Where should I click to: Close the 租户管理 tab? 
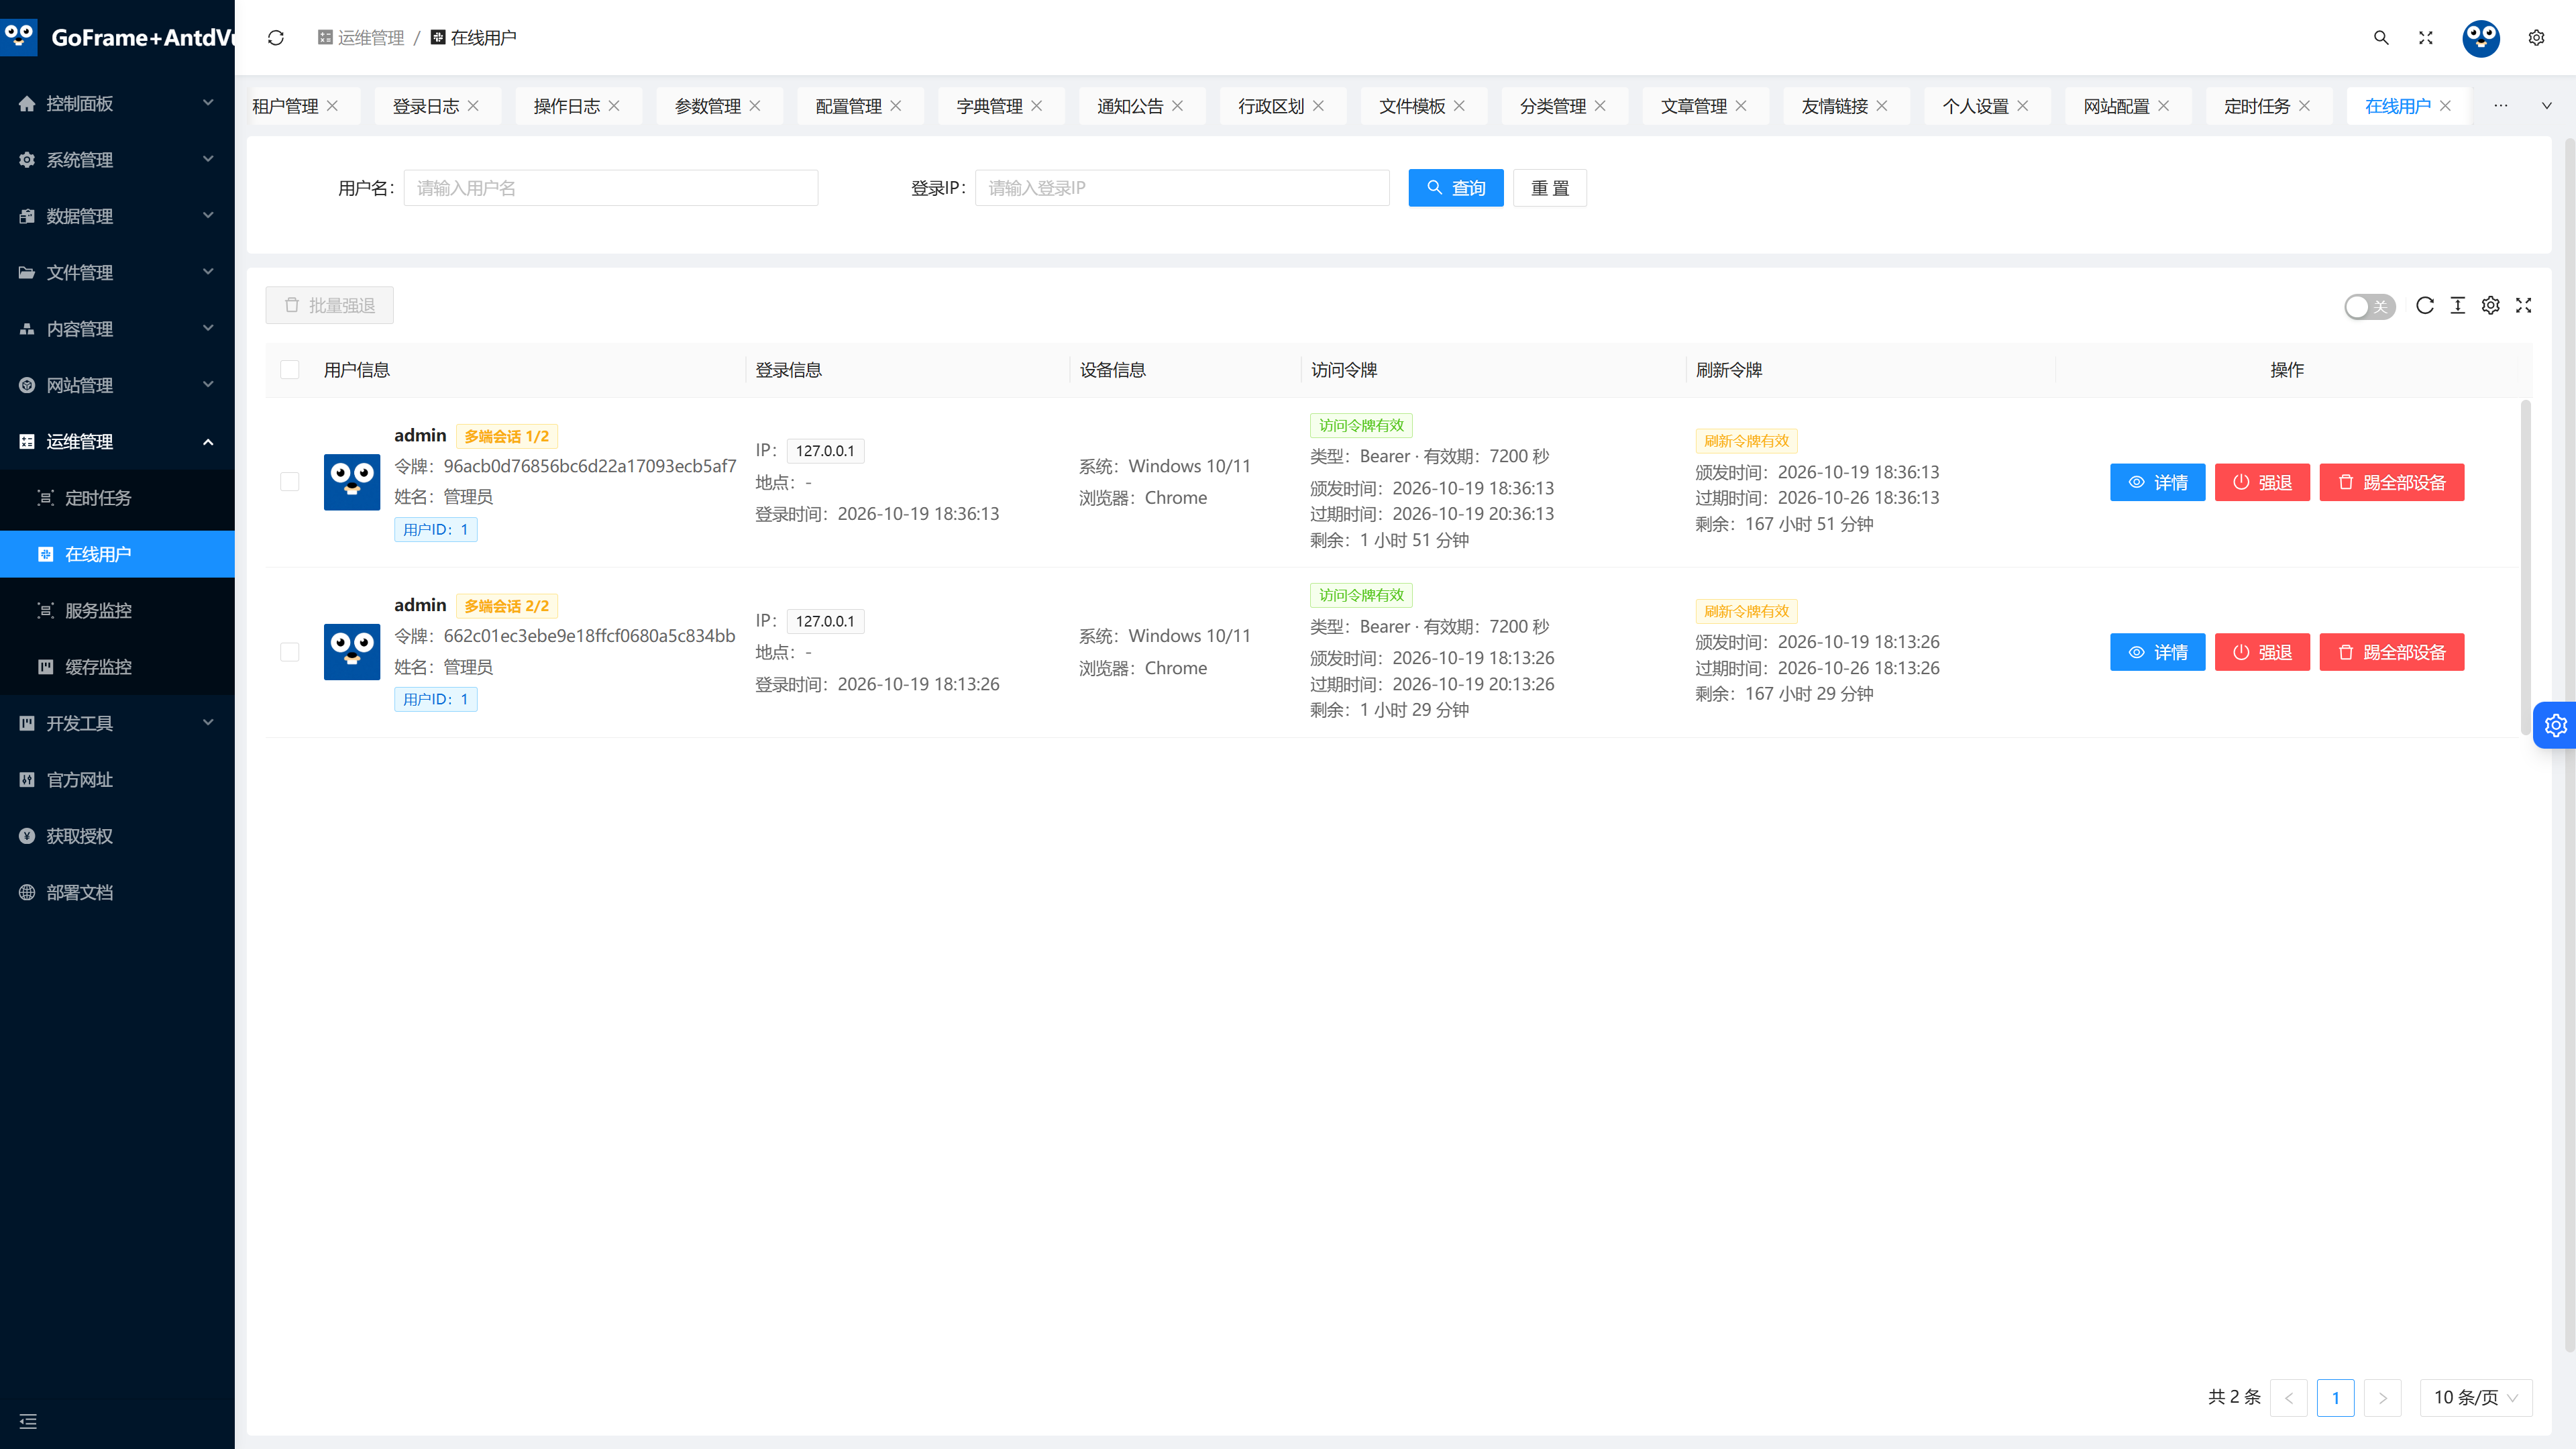click(332, 106)
